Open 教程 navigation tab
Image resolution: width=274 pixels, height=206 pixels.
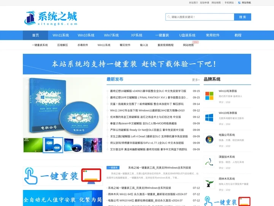click(x=238, y=35)
